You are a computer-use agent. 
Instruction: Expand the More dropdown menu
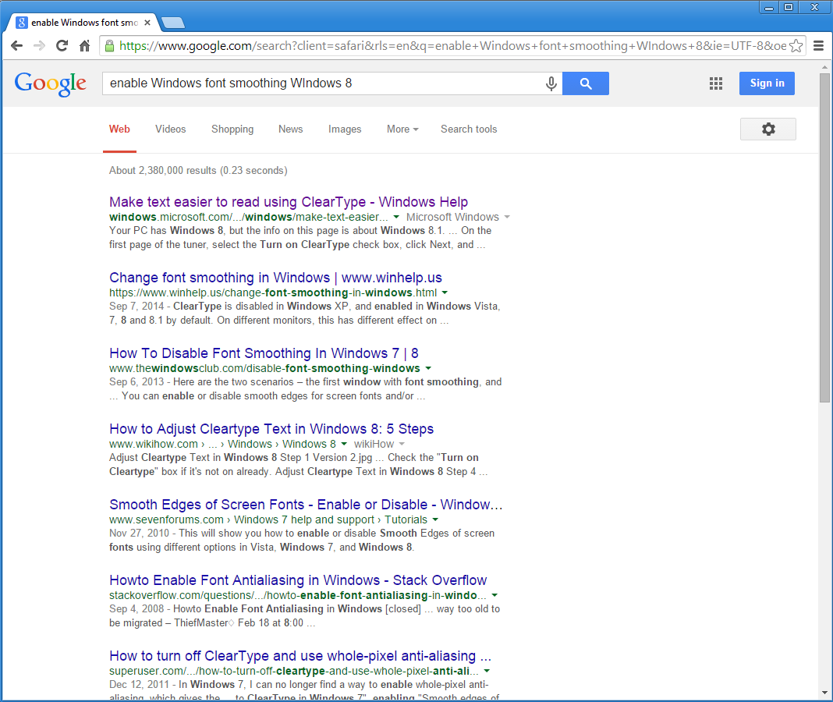coord(402,129)
